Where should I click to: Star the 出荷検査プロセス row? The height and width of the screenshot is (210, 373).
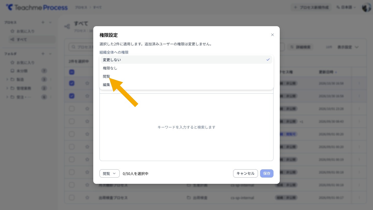click(87, 198)
